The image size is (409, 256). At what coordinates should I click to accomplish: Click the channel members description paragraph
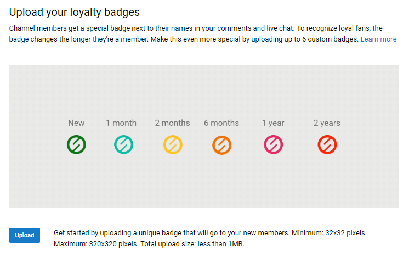tap(203, 33)
